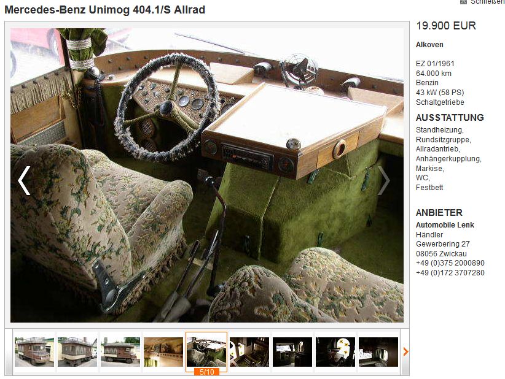
Task: Click the phone number +49 (0)375 2000890
Action: pos(450,263)
